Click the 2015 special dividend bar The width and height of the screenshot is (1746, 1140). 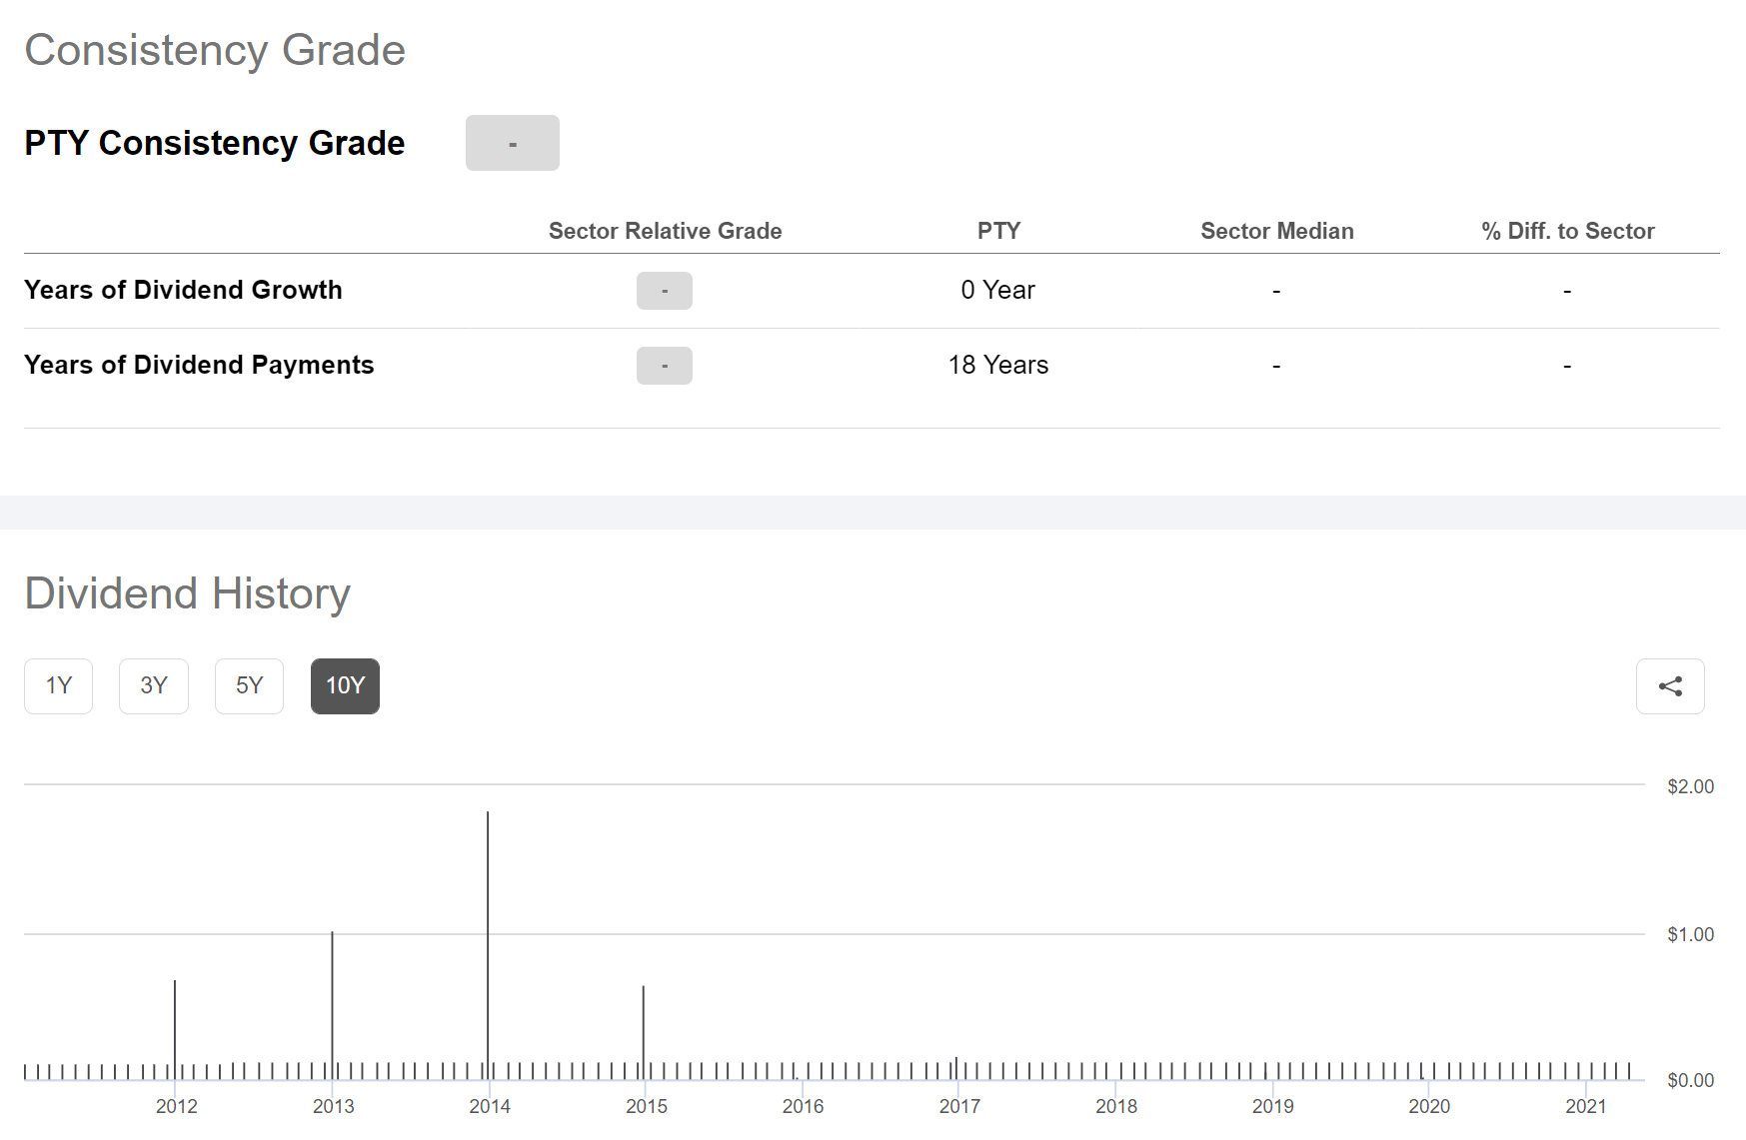coord(644,1031)
